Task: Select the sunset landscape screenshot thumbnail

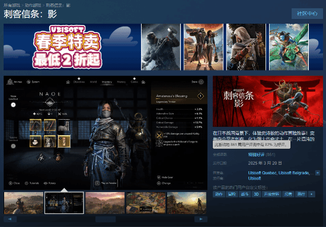Action: (105, 203)
